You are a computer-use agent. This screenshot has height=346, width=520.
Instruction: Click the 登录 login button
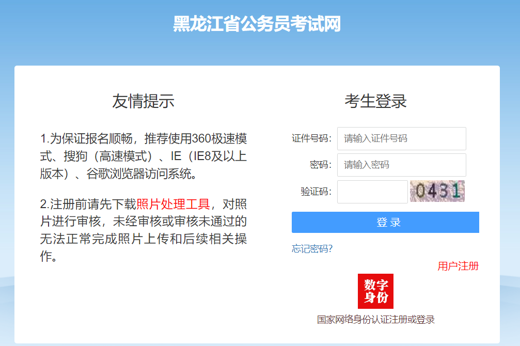[x=385, y=222]
